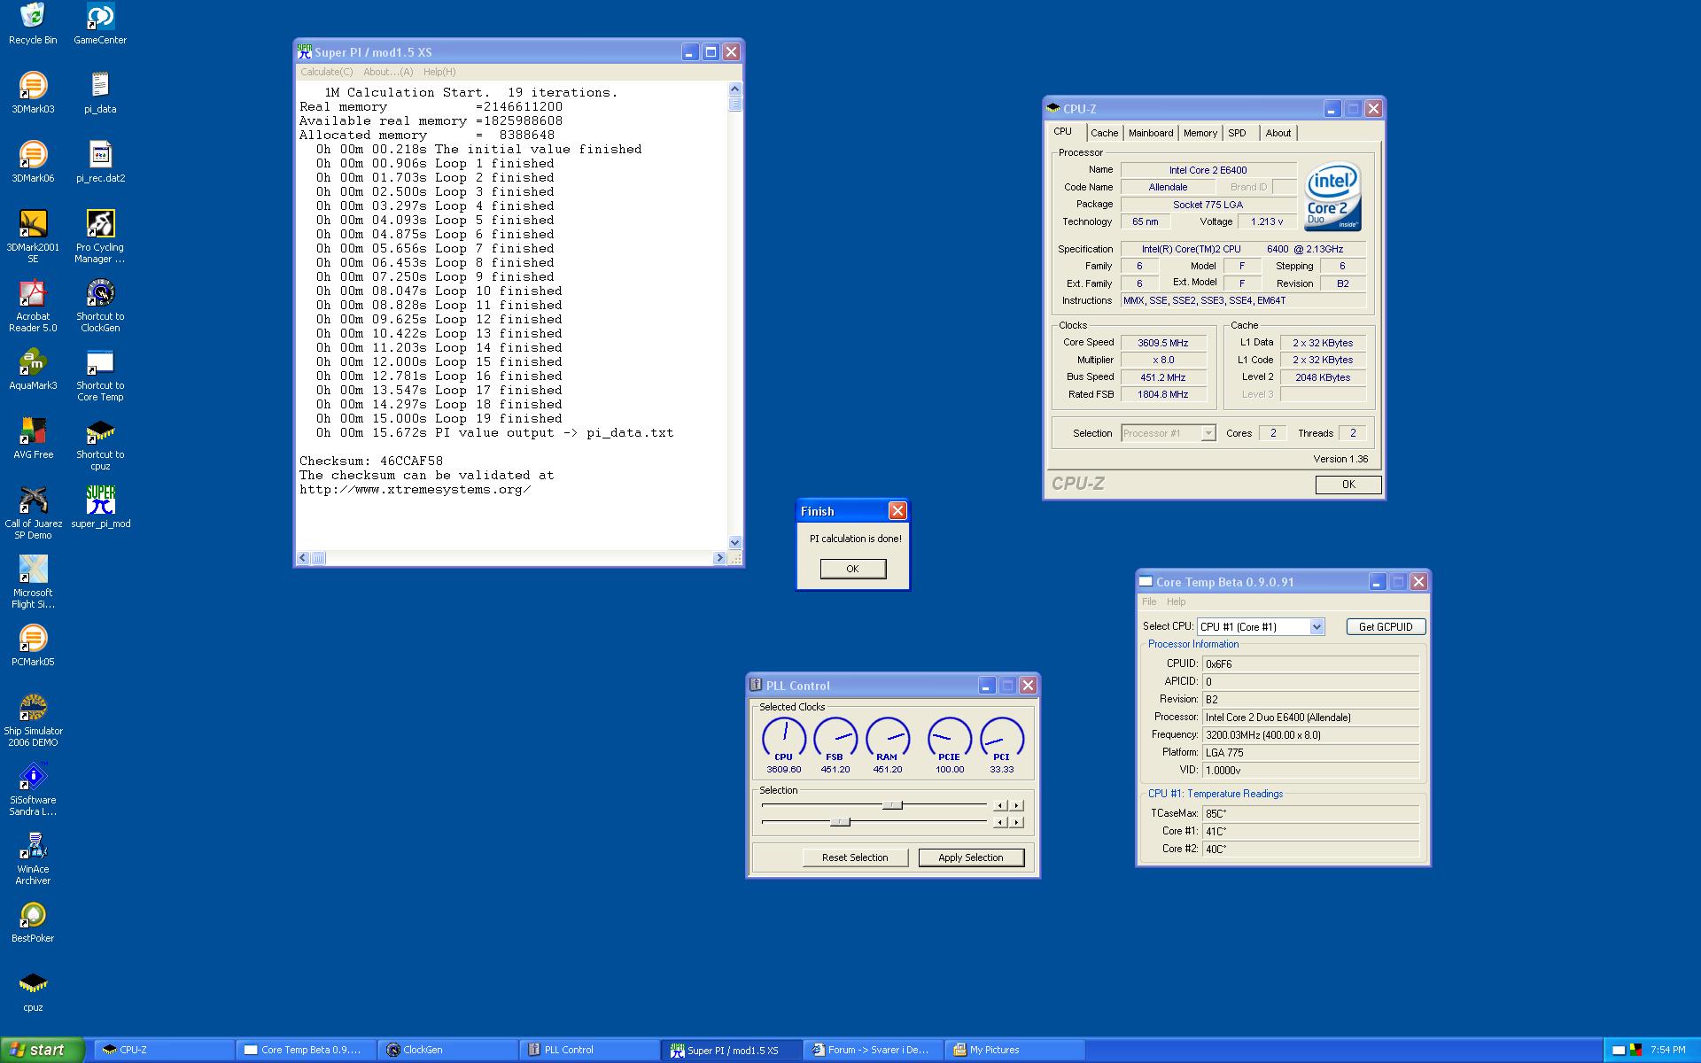The image size is (1701, 1063).
Task: Select the Shortcut to cpuz icon
Action: click(x=100, y=443)
